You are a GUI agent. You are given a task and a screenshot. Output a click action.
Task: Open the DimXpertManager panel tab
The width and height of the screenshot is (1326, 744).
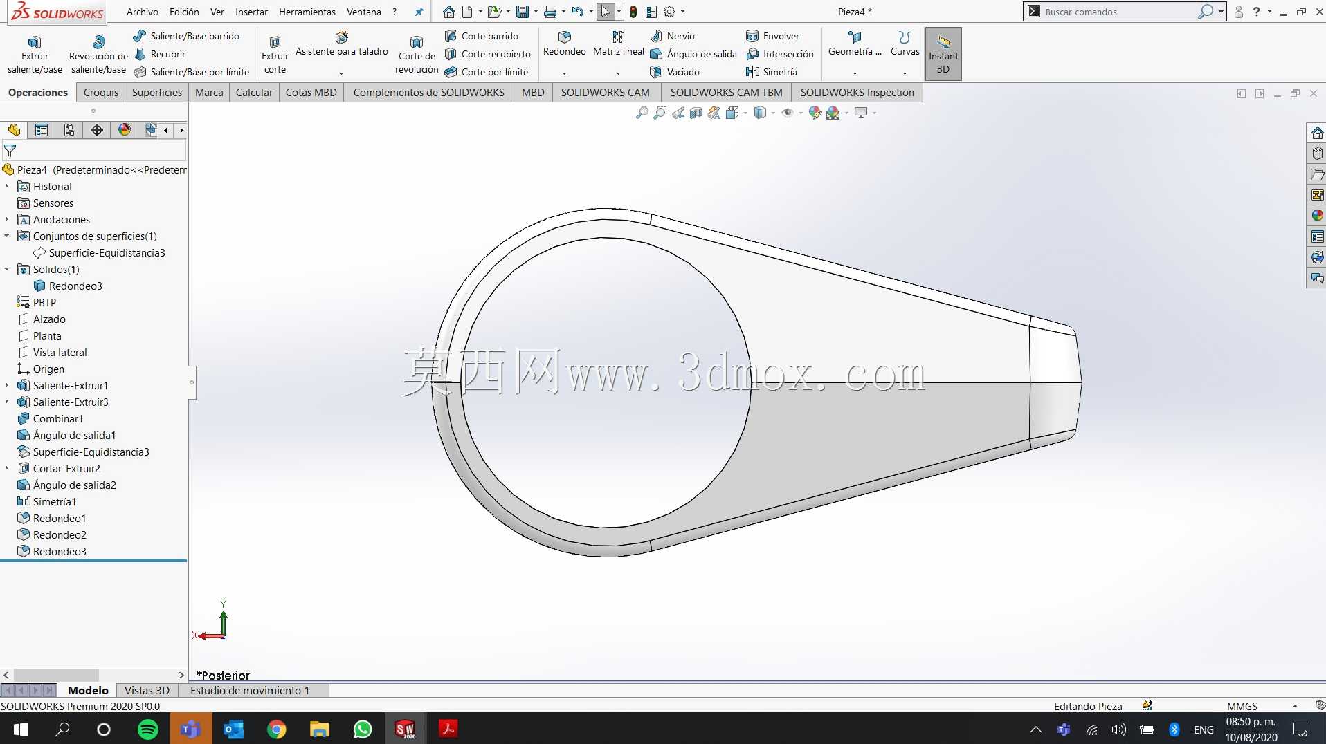[97, 130]
